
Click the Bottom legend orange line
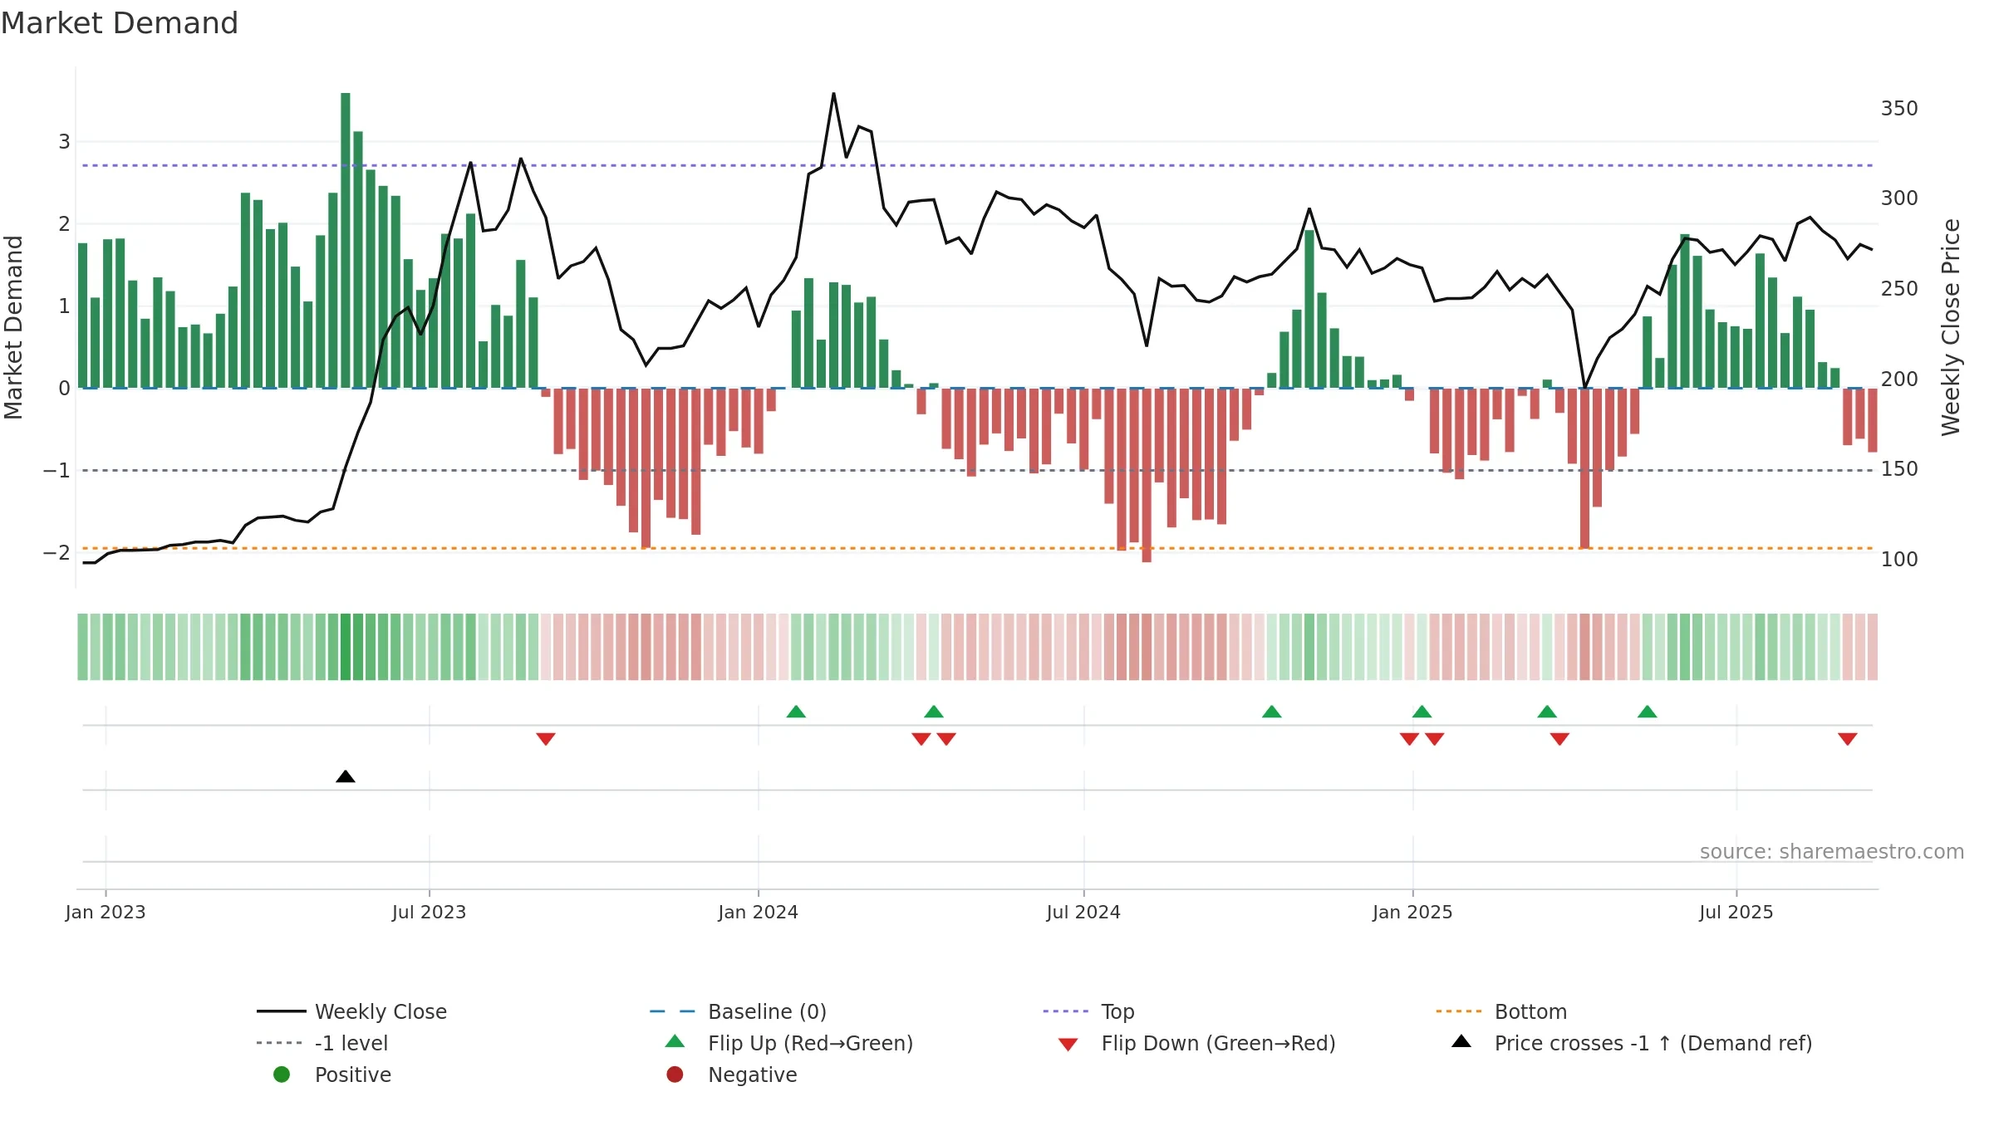coord(1459,1011)
